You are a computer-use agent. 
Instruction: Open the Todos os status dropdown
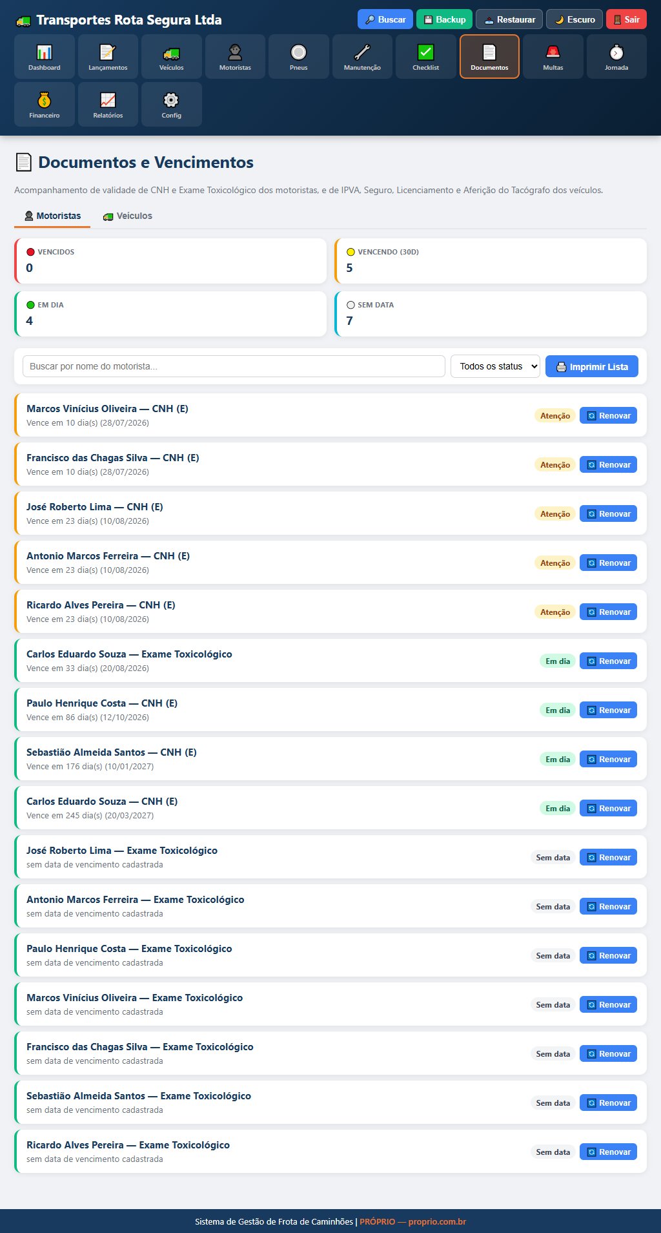click(x=495, y=366)
